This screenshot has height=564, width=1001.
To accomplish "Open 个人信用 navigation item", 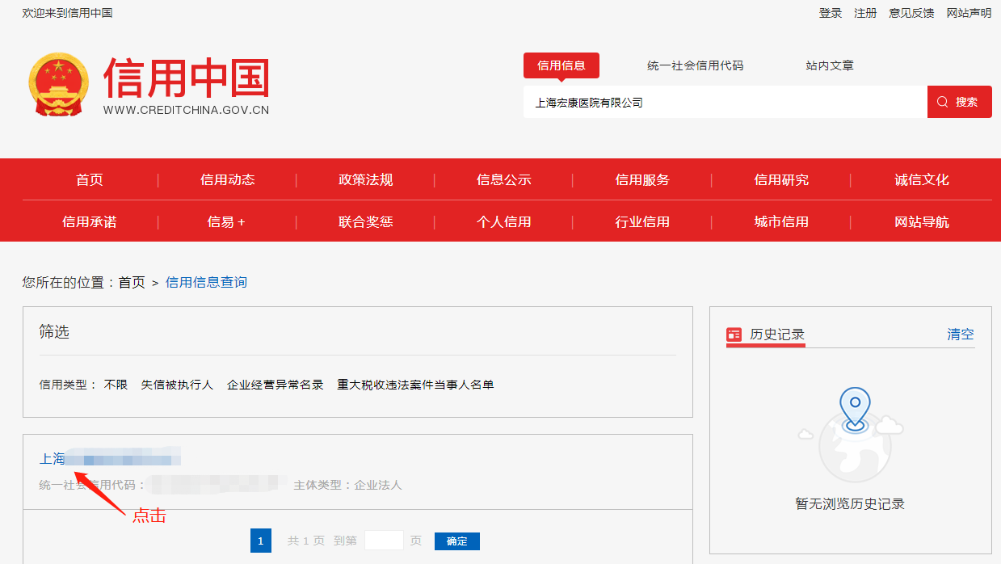I will 503,222.
